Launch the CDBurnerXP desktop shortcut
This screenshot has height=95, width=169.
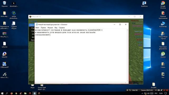point(4,65)
